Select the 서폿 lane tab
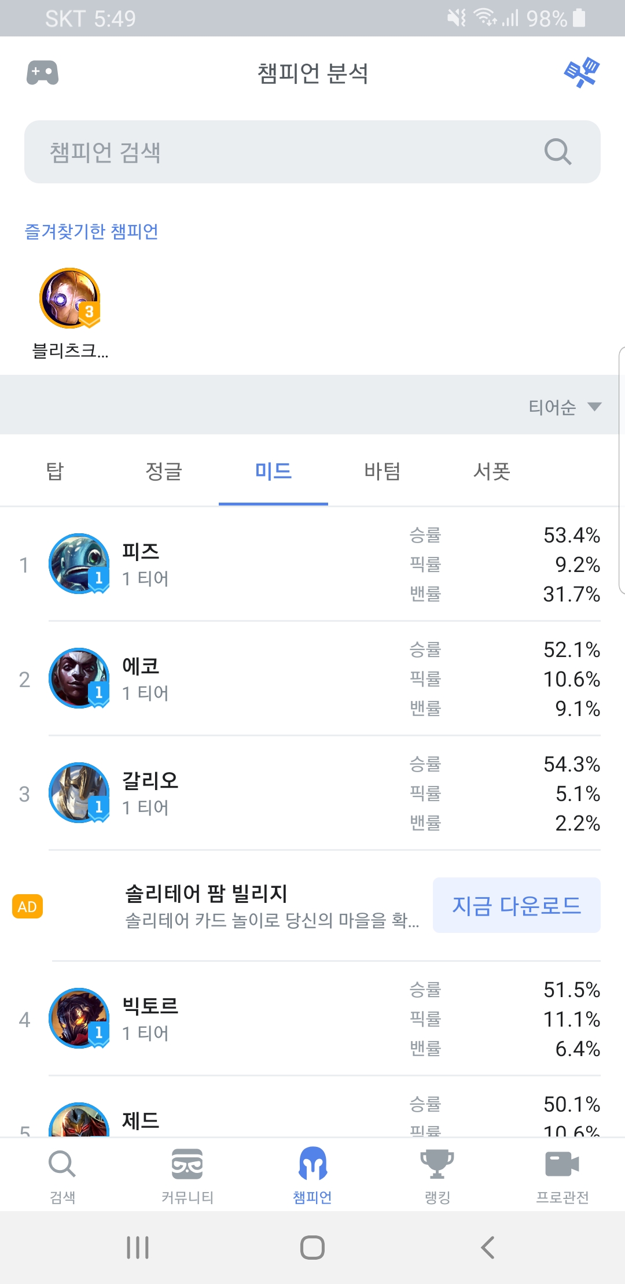The height and width of the screenshot is (1284, 625). pyautogui.click(x=491, y=471)
